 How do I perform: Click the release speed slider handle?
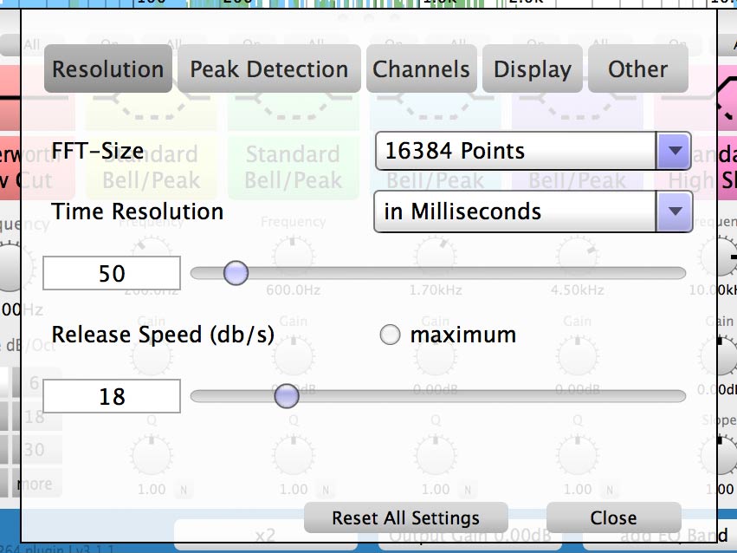pos(286,396)
